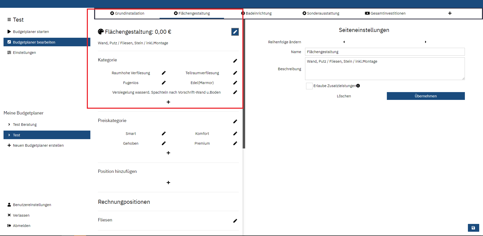The width and height of the screenshot is (483, 236).
Task: Edit the Versiegelung wasserd. Spachteln entry
Action: tap(235, 92)
